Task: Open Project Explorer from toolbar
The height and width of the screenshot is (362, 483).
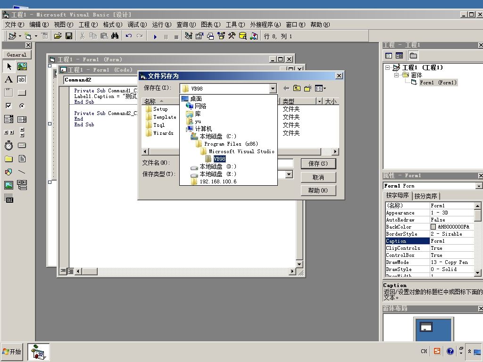Action: (189, 36)
